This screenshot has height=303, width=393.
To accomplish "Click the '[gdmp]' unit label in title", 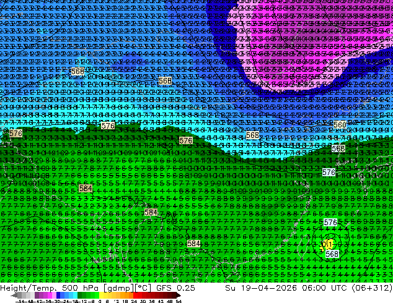I will (x=118, y=288).
